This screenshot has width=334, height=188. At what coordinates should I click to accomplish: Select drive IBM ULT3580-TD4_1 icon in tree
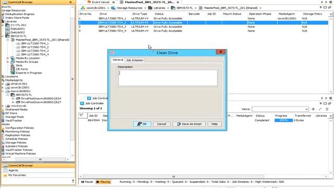[x=18, y=43]
